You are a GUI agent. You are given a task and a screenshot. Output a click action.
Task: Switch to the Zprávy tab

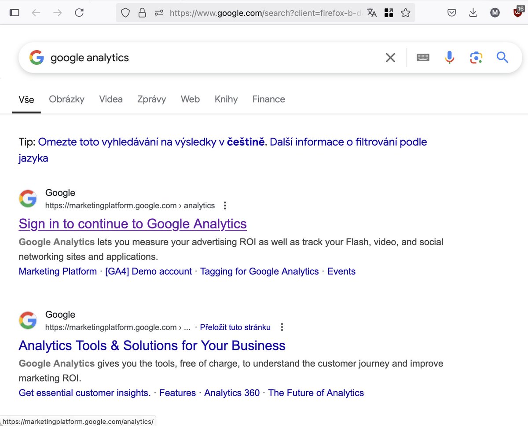[x=151, y=99]
